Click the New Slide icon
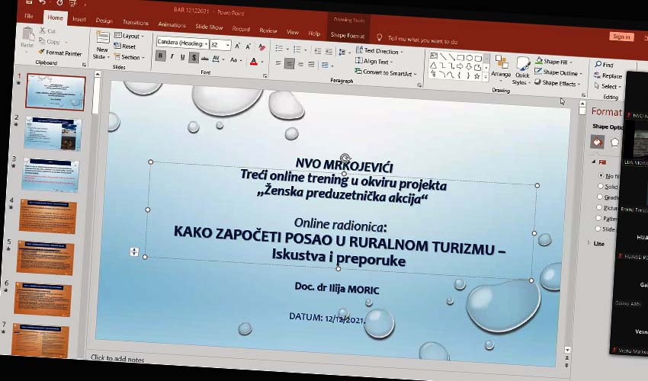The width and height of the screenshot is (648, 381). tap(102, 38)
